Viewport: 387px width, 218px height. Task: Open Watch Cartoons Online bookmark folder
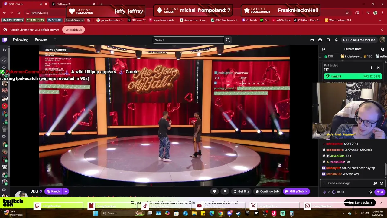tap(339, 20)
